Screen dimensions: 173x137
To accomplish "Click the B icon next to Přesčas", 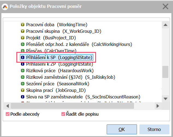I will (23, 51).
